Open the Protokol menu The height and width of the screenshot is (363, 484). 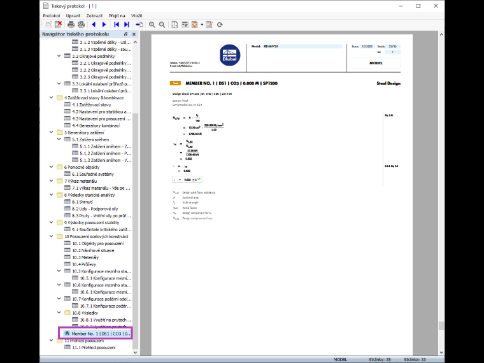(52, 16)
